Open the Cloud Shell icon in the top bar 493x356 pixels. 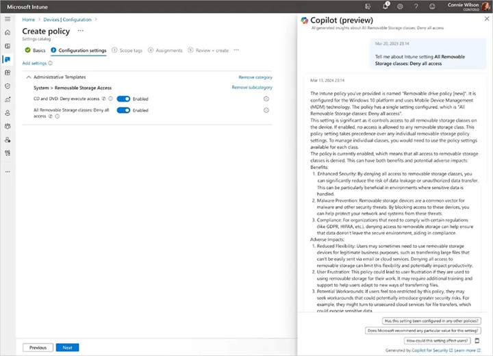click(368, 6)
